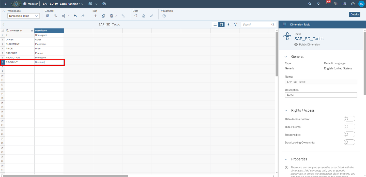Screen dimensions: 366x177
Task: Save the model with the floppy disk icon
Action: pos(48,16)
